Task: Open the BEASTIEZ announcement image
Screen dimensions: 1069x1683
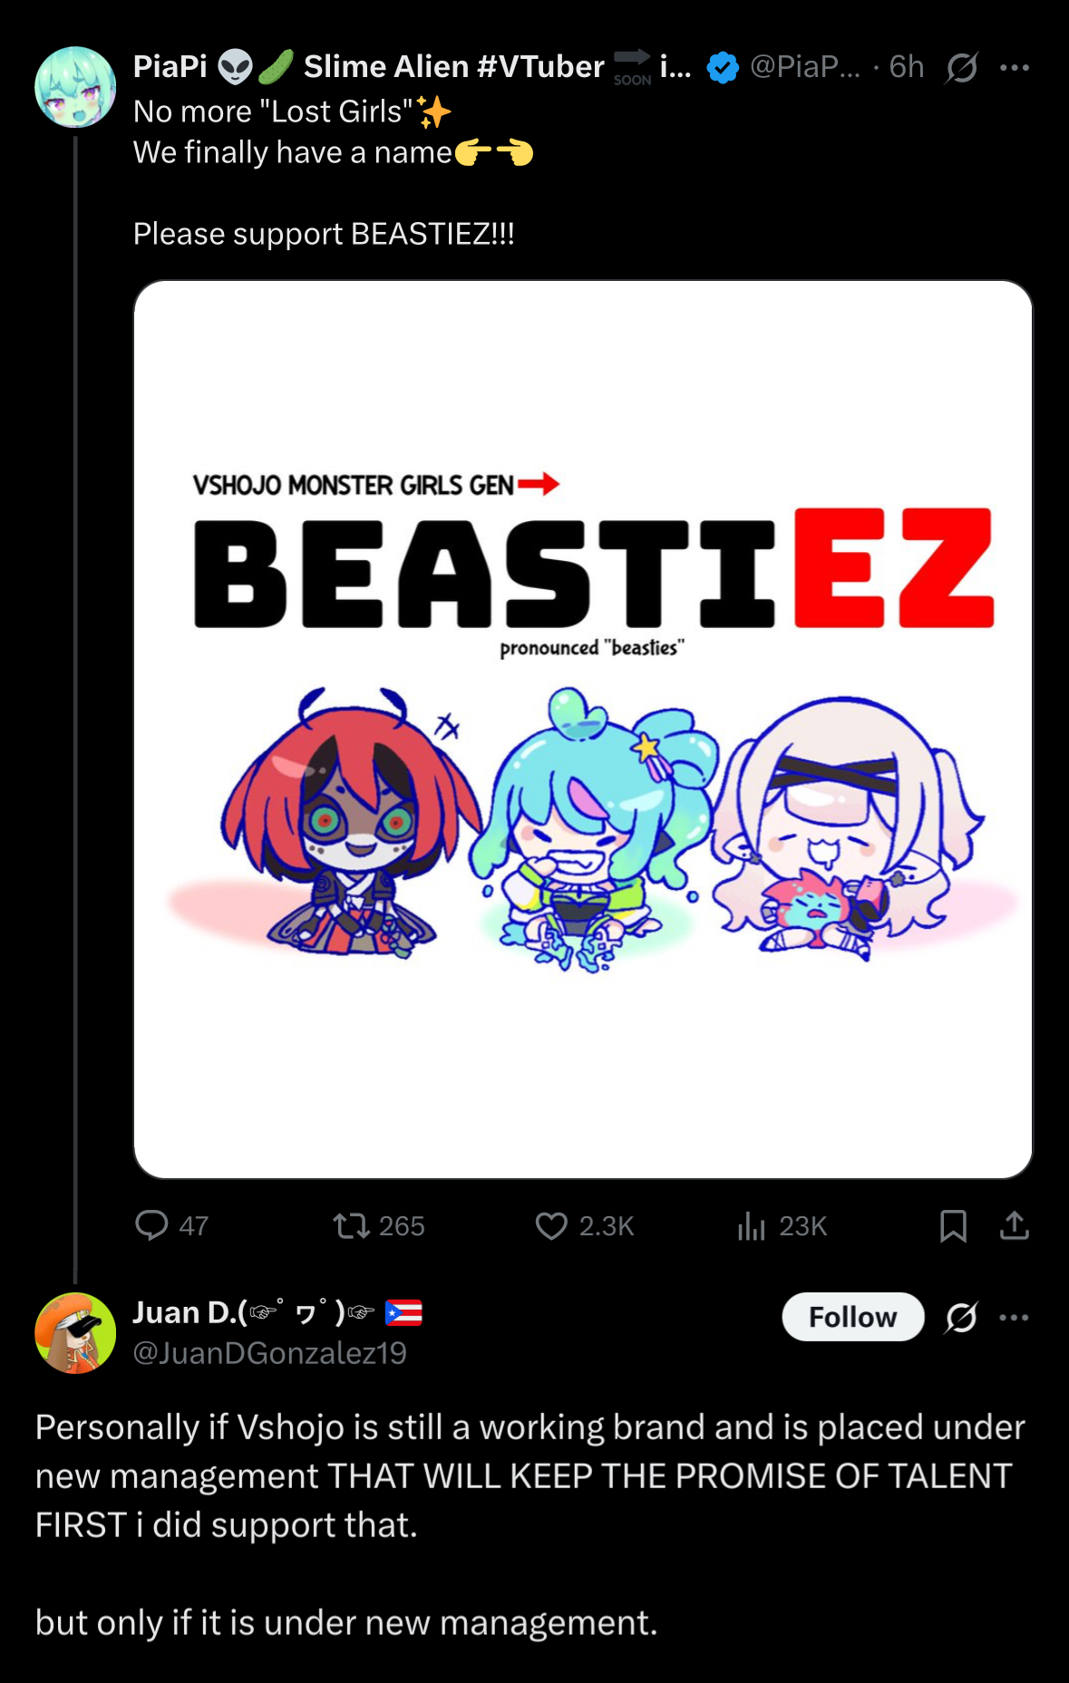Action: click(583, 730)
